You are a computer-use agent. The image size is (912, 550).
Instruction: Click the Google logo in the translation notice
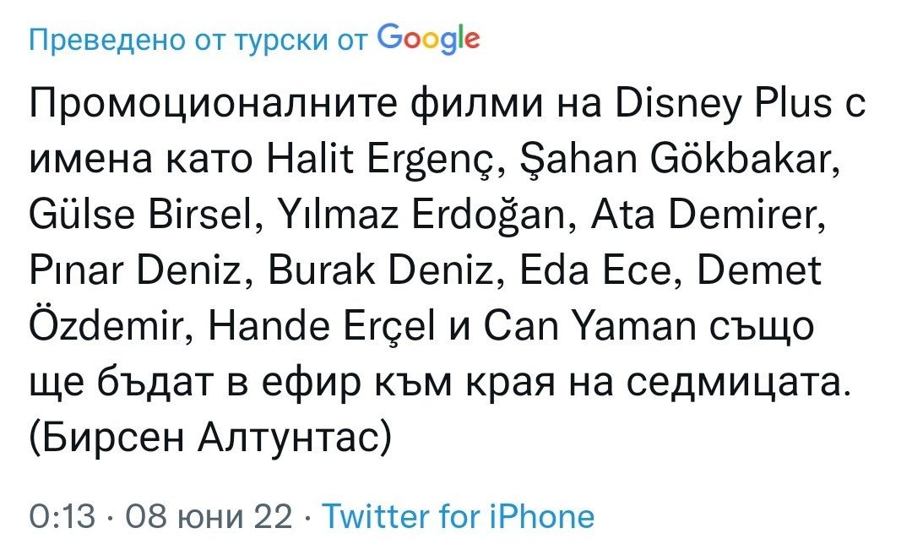click(429, 40)
